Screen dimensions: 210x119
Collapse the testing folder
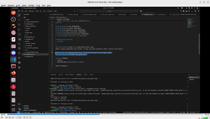coord(27,41)
